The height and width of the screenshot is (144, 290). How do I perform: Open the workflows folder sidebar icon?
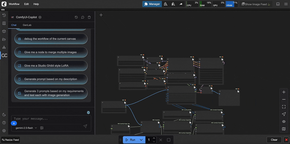(x=4, y=39)
